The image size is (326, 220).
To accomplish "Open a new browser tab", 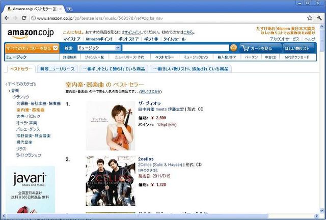I will pyautogui.click(x=69, y=9).
